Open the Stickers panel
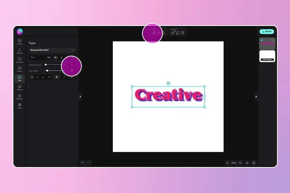Image resolution: width=290 pixels, height=193 pixels. (20, 88)
